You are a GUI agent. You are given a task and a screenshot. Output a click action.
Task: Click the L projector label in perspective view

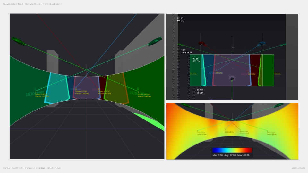35,89
